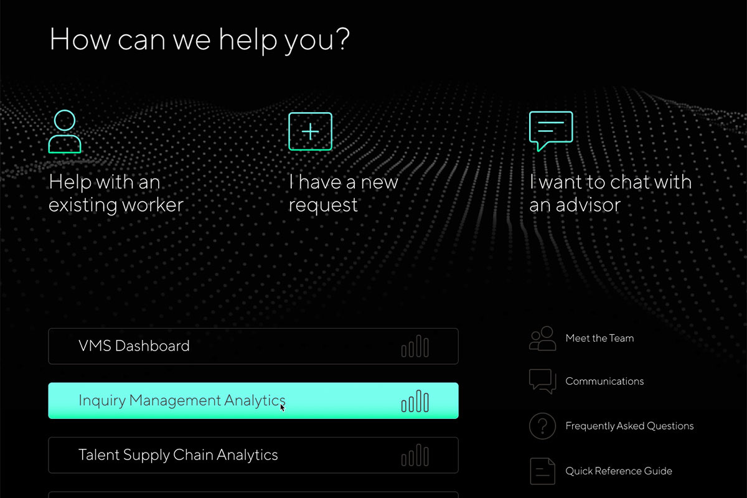Go to Meet the Team link

tap(599, 339)
